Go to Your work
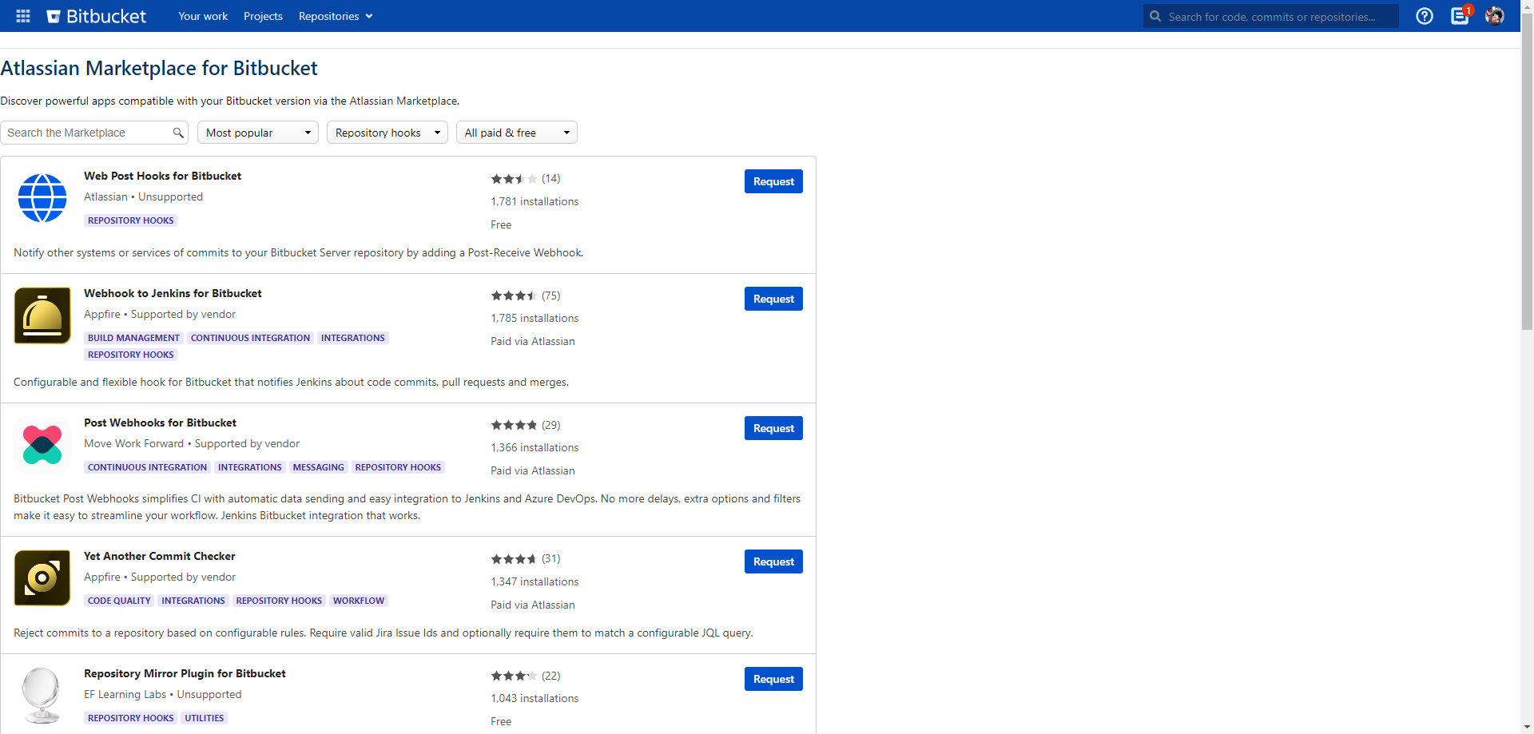 (203, 16)
